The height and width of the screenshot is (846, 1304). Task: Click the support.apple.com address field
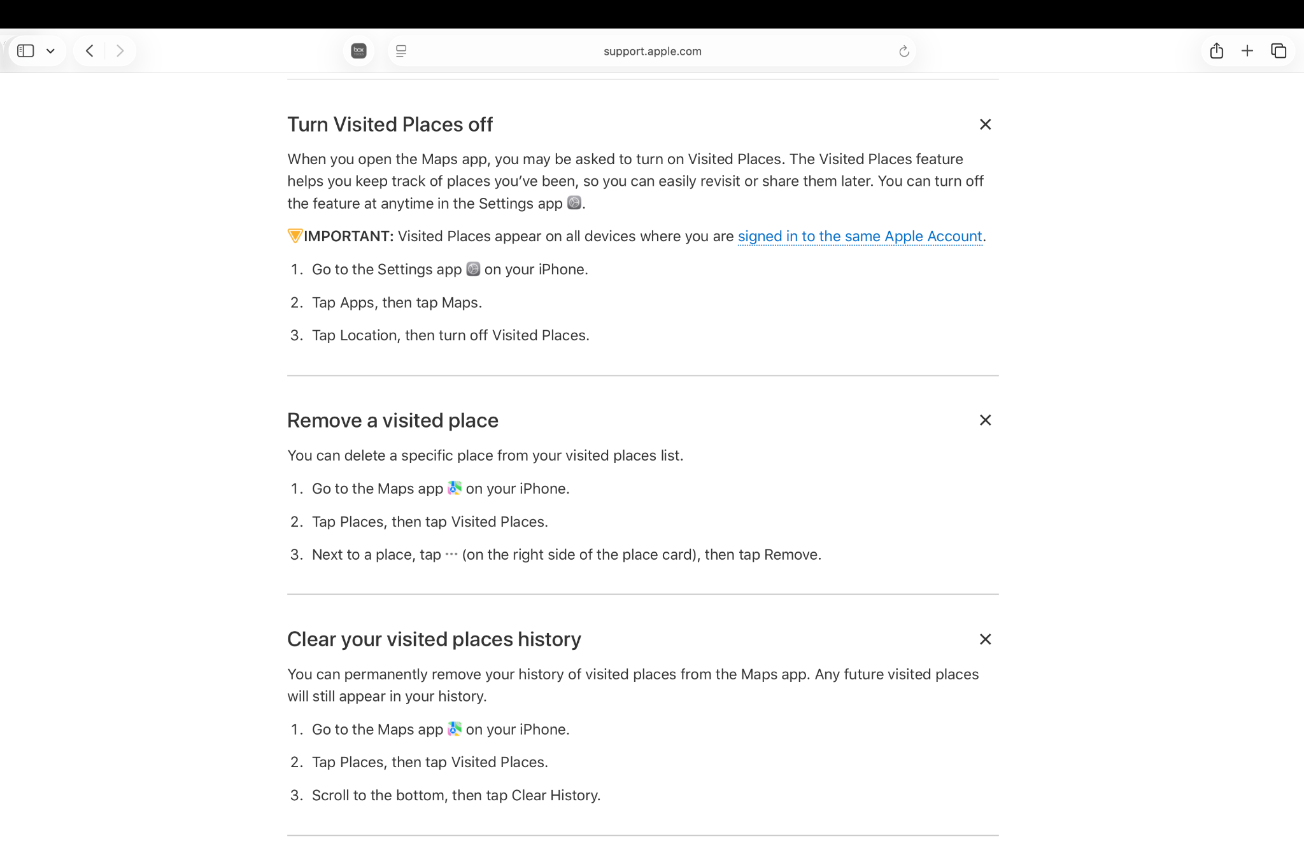[x=652, y=51]
